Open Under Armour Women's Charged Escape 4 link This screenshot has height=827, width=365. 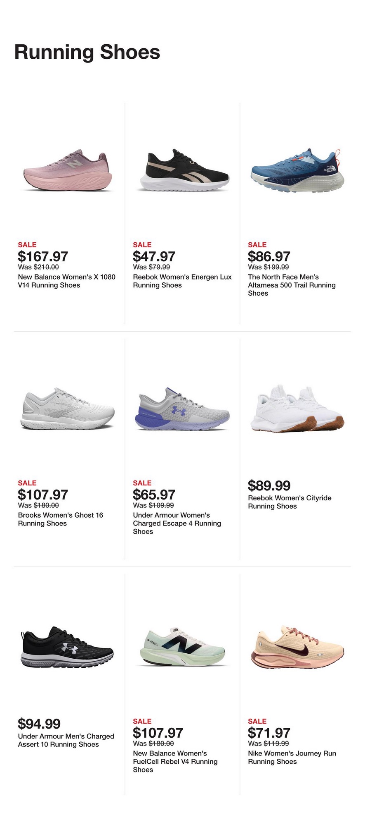[177, 523]
